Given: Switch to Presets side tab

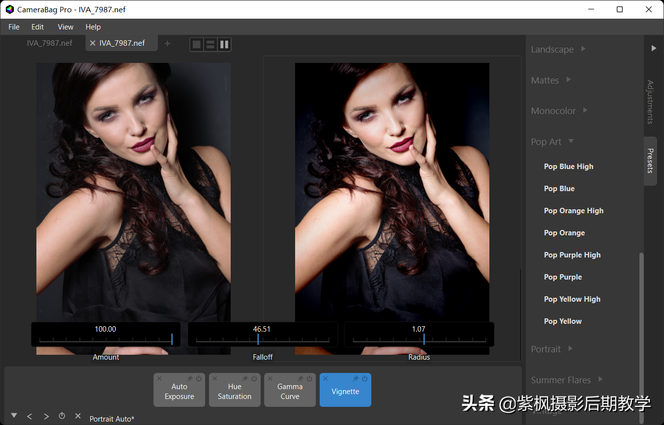Looking at the screenshot, I should (x=650, y=161).
